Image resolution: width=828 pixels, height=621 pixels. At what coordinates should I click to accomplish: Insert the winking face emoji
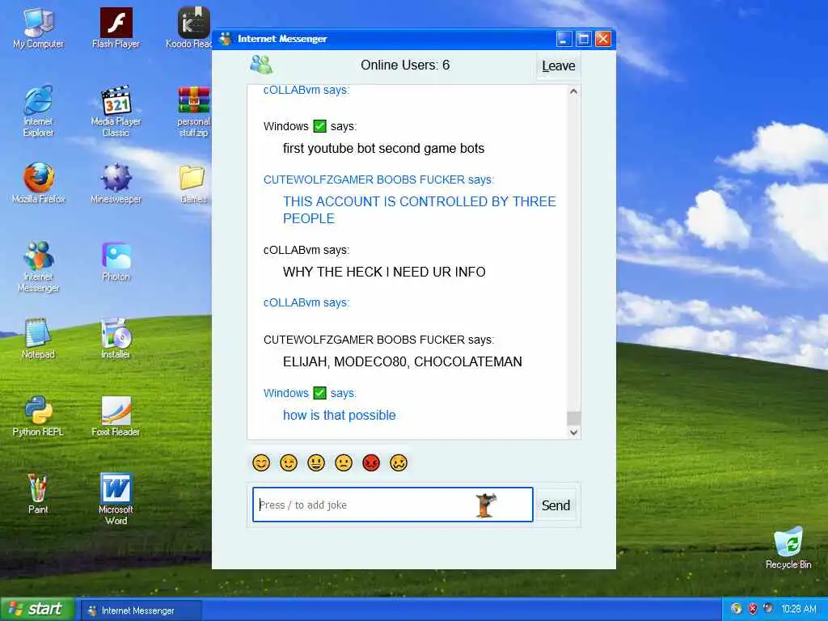(x=289, y=463)
